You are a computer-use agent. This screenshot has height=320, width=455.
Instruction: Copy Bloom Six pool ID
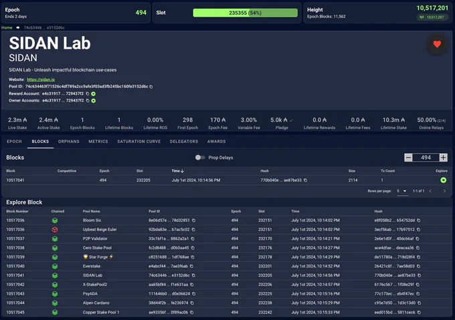(193, 220)
